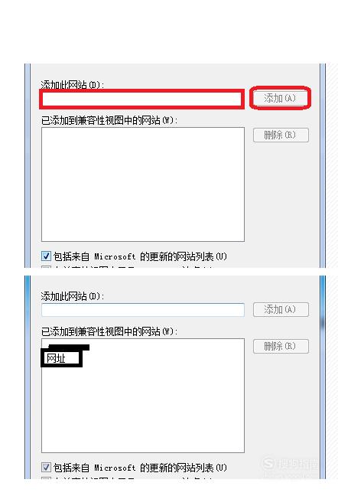This screenshot has height=499, width=338.
Task: Toggle the cut-off checkbox at upper dialog bottom
Action: 46,266
